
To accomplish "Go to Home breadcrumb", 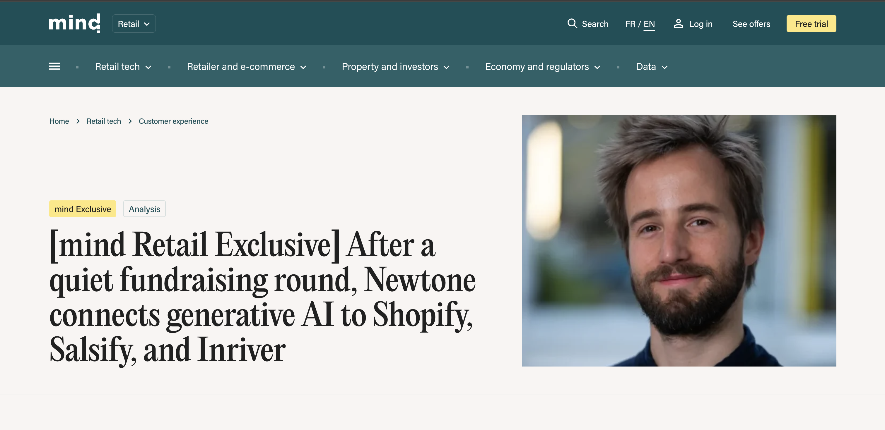I will coord(59,121).
